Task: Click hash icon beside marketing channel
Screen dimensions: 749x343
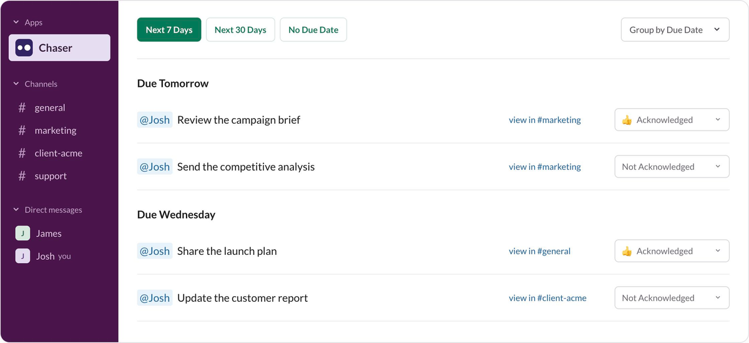Action: (x=22, y=131)
